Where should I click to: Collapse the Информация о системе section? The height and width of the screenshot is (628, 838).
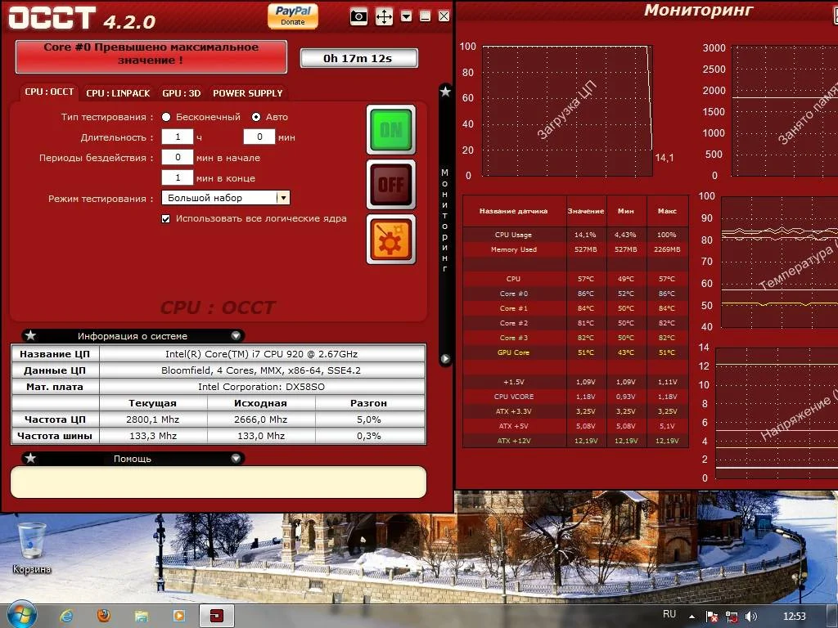click(236, 336)
